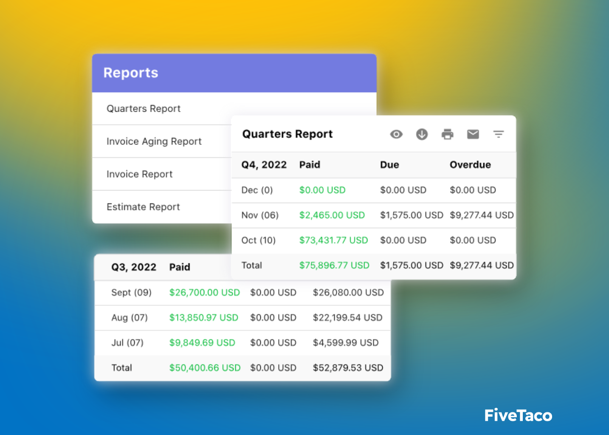
Task: Click the $26,700.00 USD paid amount
Action: point(204,293)
